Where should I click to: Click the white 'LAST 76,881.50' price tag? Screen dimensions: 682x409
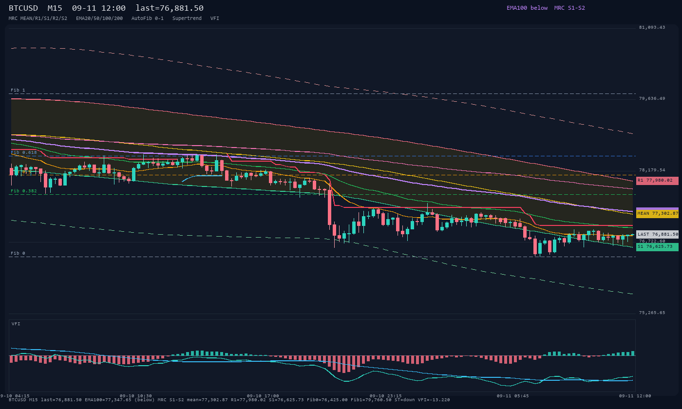click(657, 234)
